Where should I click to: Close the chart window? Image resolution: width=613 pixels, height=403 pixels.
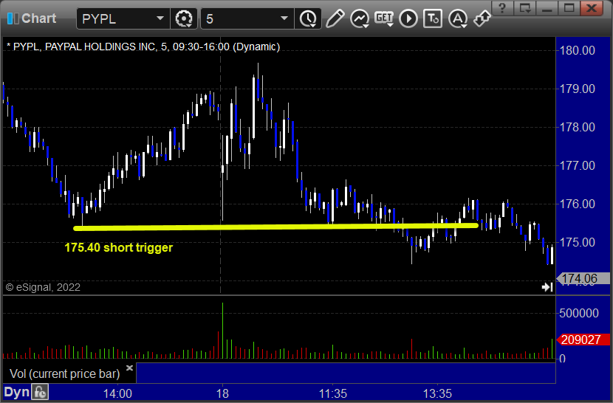(x=592, y=8)
